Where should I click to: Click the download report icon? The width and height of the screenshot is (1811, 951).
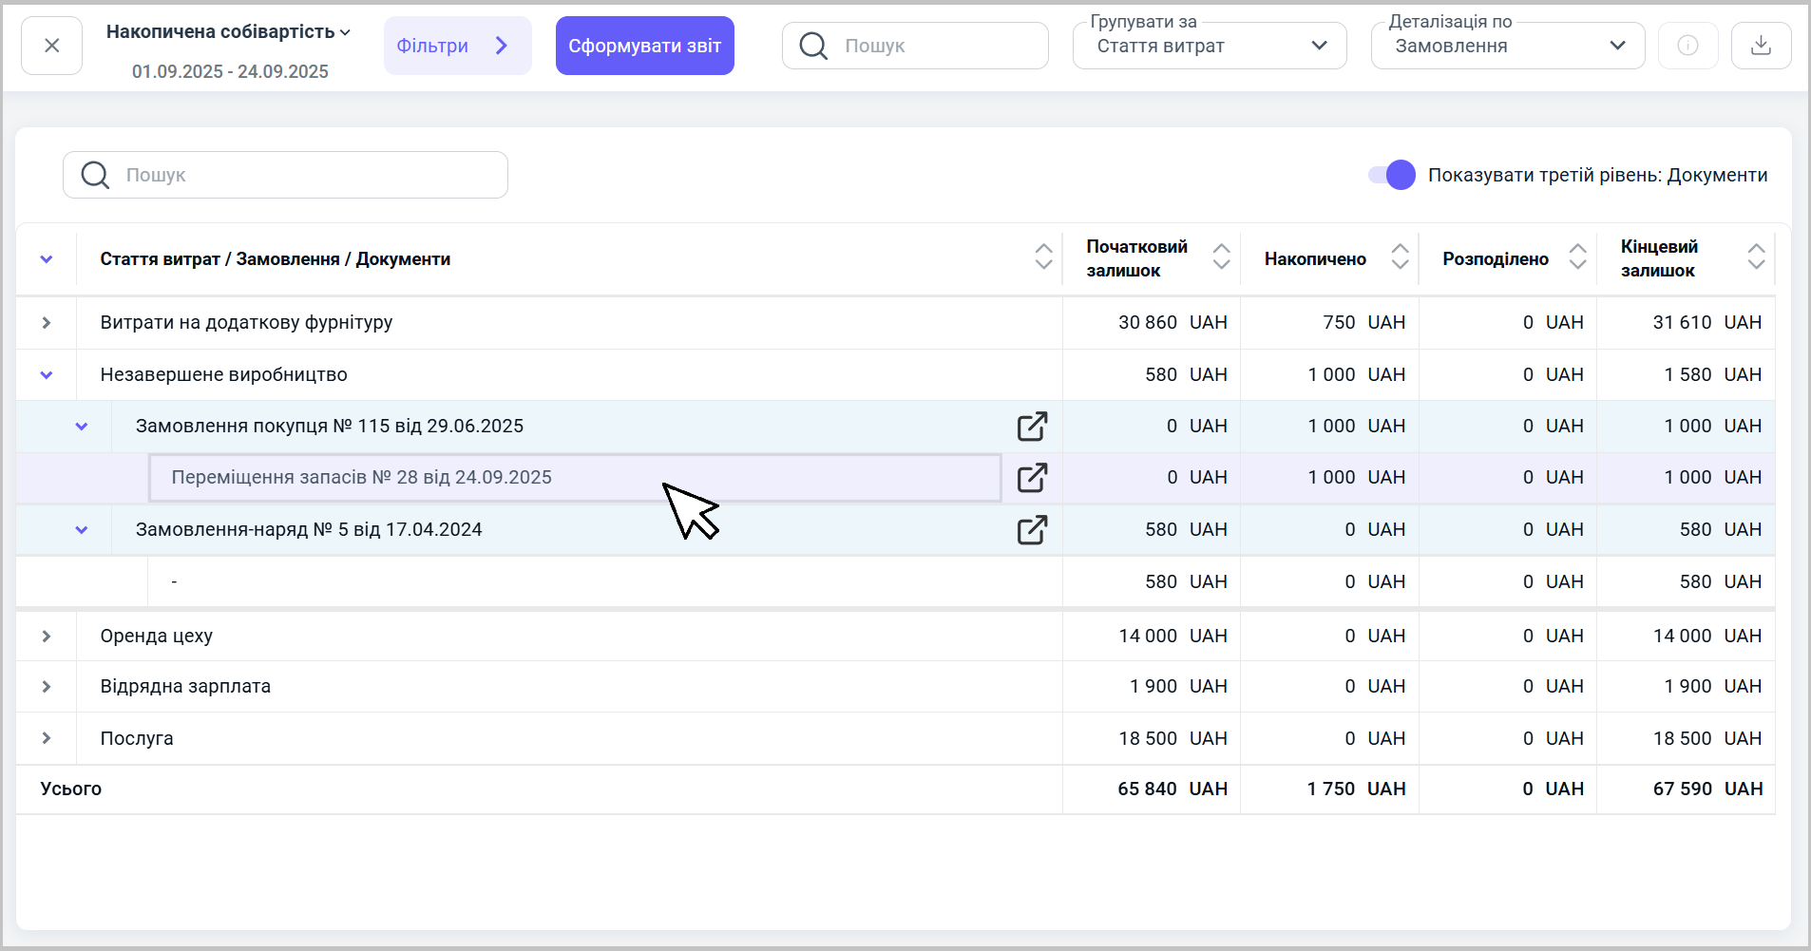(x=1761, y=46)
